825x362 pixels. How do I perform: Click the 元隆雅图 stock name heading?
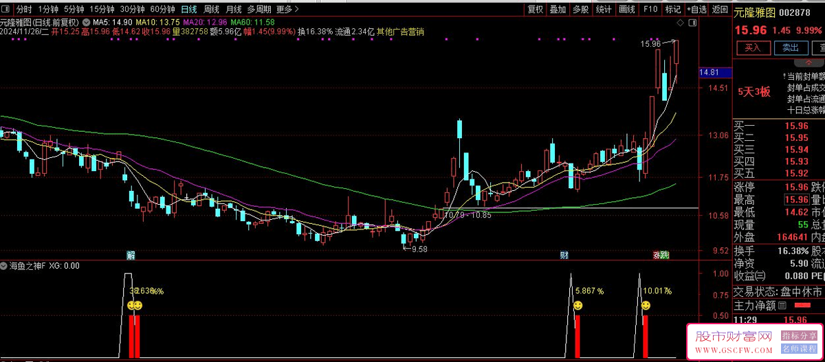click(756, 12)
